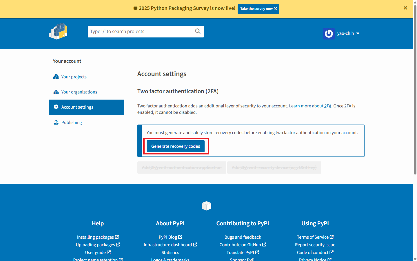Open the yao-chih avatar image
The height and width of the screenshot is (261, 417).
tap(329, 34)
